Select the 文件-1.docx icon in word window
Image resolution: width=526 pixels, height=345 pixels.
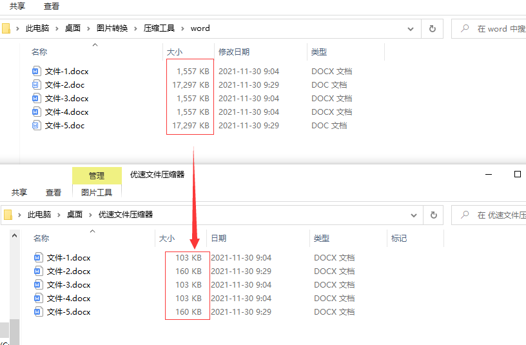coord(36,71)
